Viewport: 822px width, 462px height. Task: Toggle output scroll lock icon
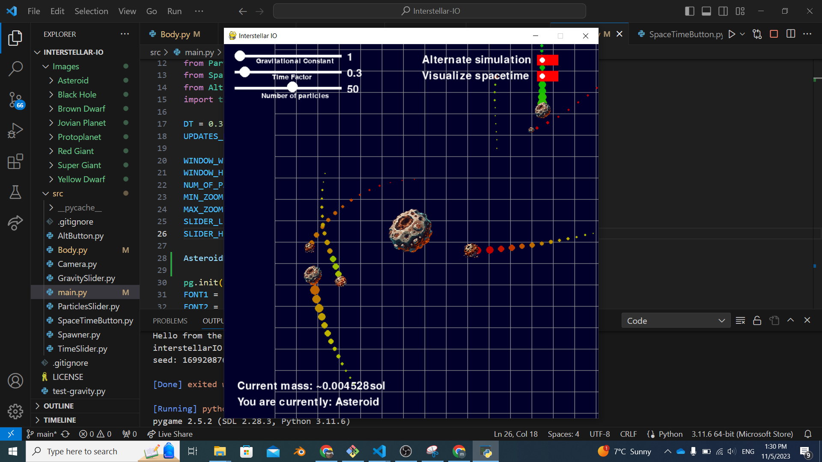[757, 321]
